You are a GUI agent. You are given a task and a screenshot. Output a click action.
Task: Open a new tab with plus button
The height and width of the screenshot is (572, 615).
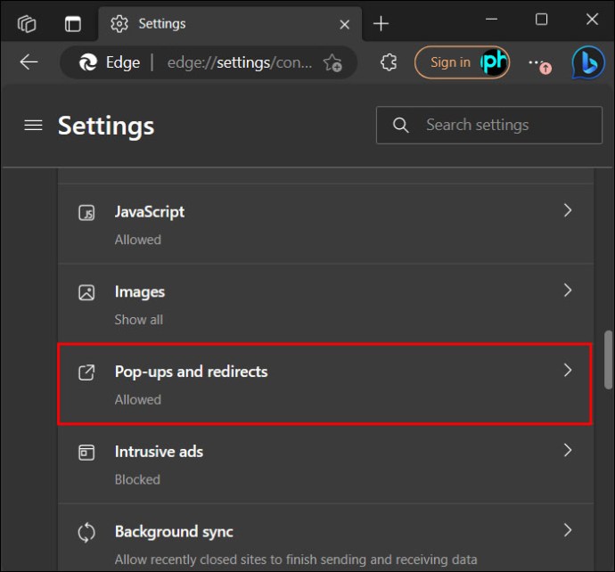click(381, 24)
